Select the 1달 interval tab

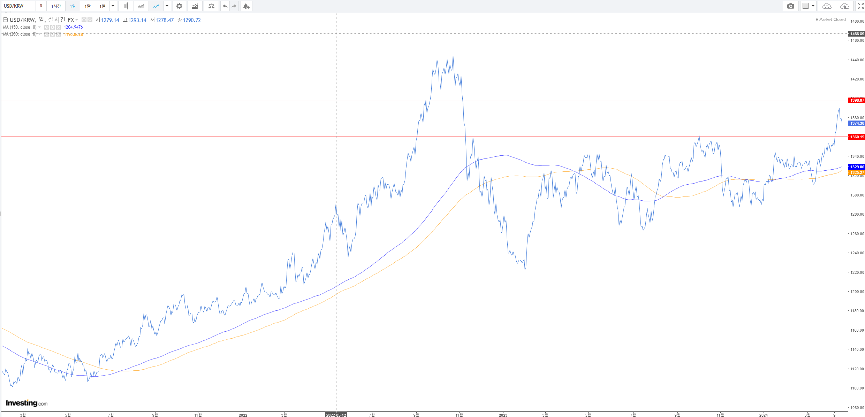point(88,6)
